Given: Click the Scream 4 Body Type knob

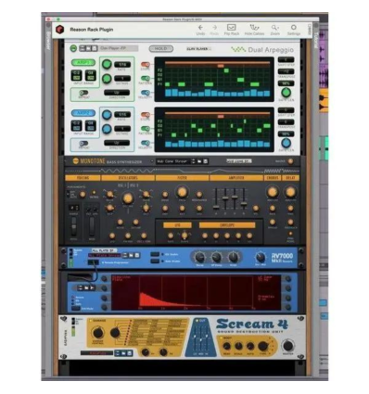Looking at the screenshot, I should coord(262,346).
